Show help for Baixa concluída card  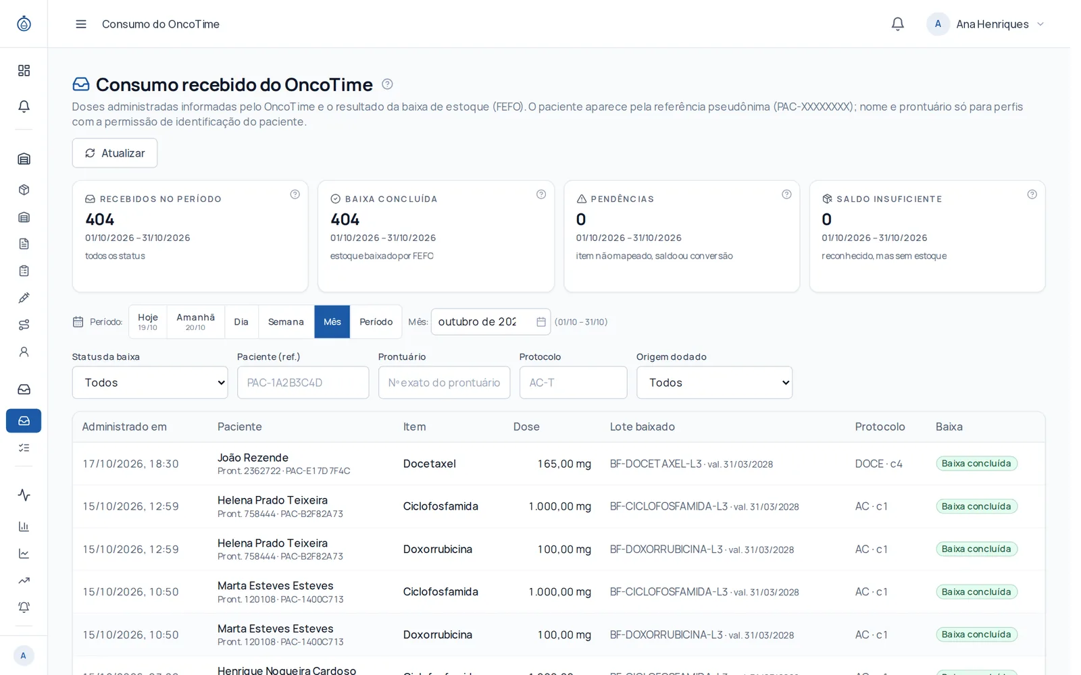click(x=540, y=194)
